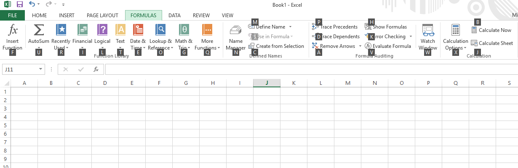Expand the Error Checking dropdown arrow
The image size is (518, 168).
click(411, 37)
